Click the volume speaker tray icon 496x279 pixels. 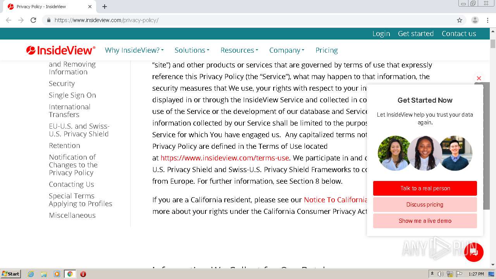click(x=441, y=274)
